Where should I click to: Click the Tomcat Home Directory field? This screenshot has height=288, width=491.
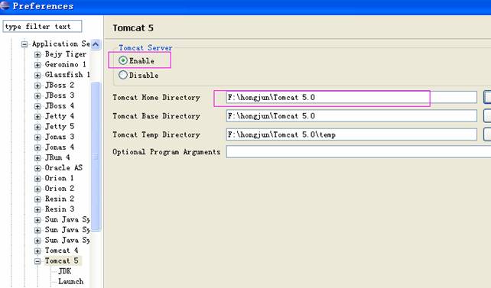point(351,97)
